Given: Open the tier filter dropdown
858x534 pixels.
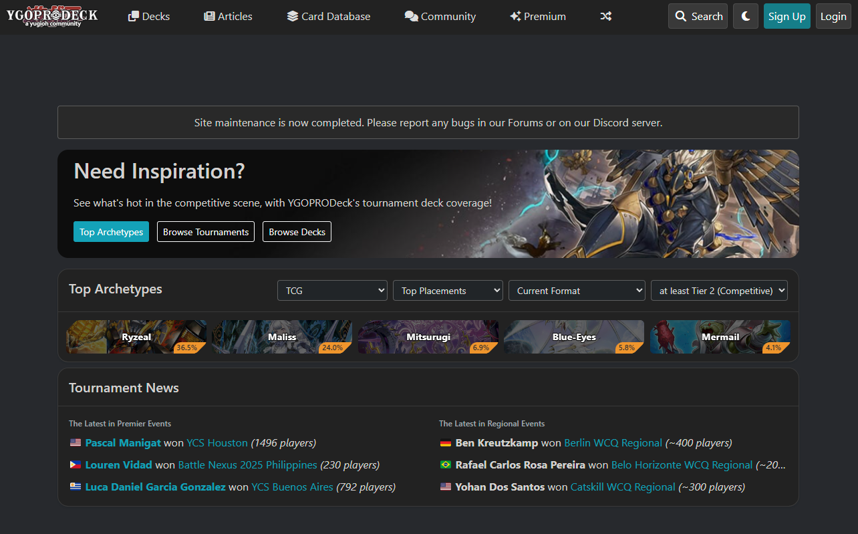Looking at the screenshot, I should 719,290.
